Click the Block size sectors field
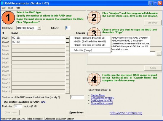The image size is (163, 121). [18, 106]
